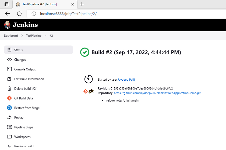
Task: Click the 'Revision:' label
Action: (x=104, y=88)
